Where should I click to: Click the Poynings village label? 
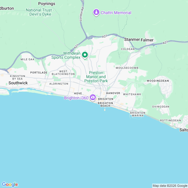click(x=47, y=4)
